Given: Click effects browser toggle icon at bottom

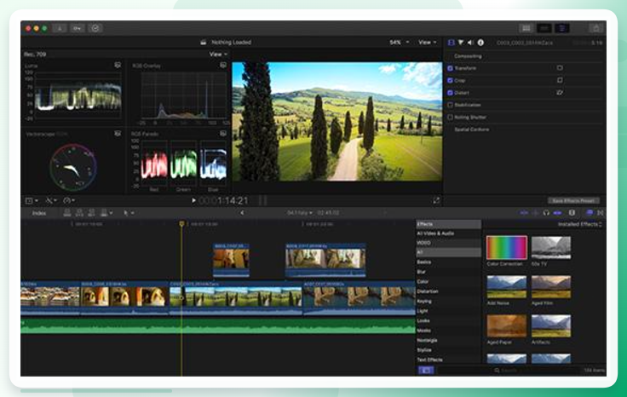Looking at the screenshot, I should (x=426, y=371).
